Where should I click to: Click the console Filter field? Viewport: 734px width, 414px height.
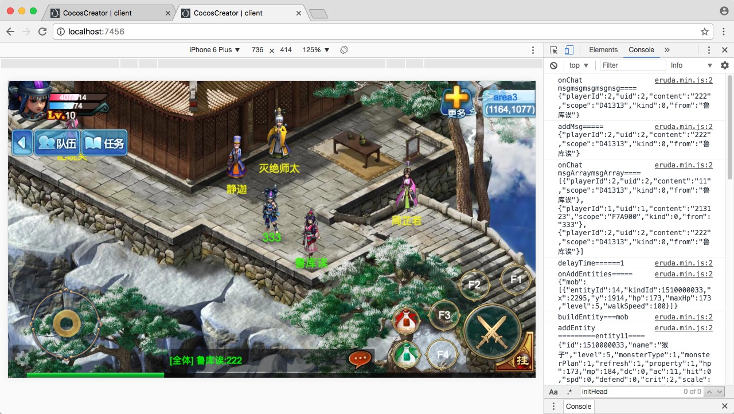coord(633,65)
